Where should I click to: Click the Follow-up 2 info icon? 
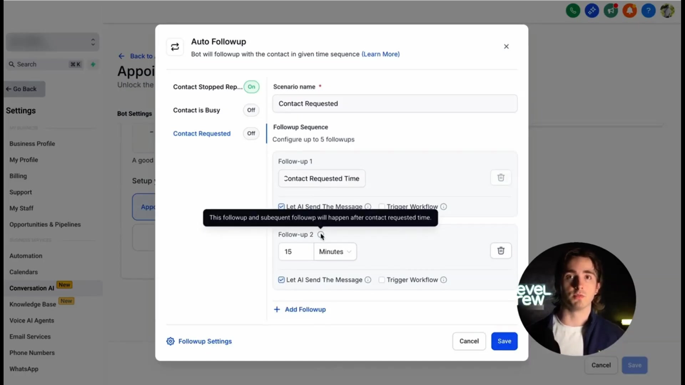pos(321,235)
